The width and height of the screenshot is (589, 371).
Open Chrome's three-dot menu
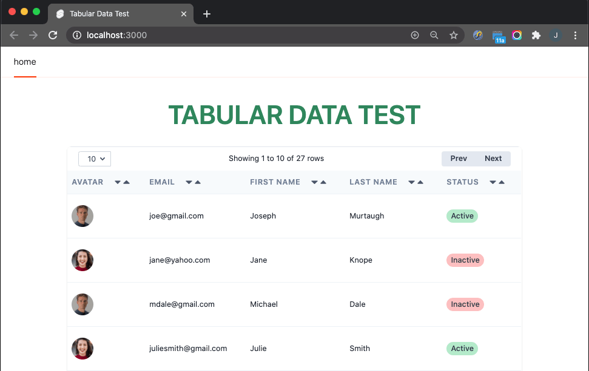coord(575,35)
